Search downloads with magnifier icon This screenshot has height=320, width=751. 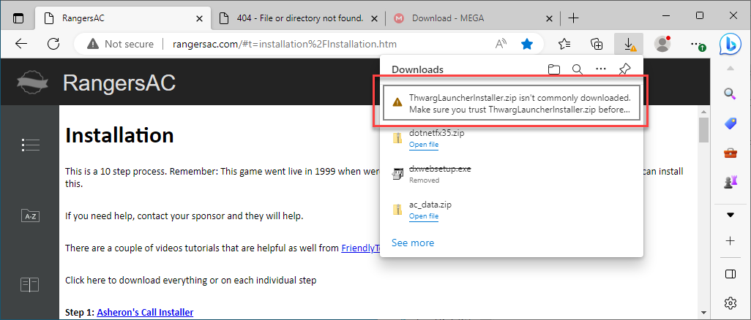(577, 69)
